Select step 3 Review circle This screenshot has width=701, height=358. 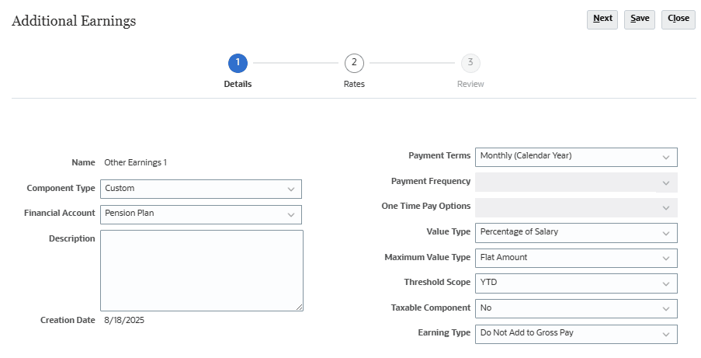[470, 63]
